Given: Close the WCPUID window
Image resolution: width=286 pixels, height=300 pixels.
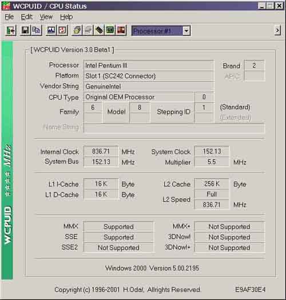Looking at the screenshot, I should point(279,6).
